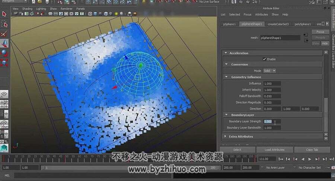Collapse the Acceleration section
The height and width of the screenshot is (181, 335).
coord(226,53)
